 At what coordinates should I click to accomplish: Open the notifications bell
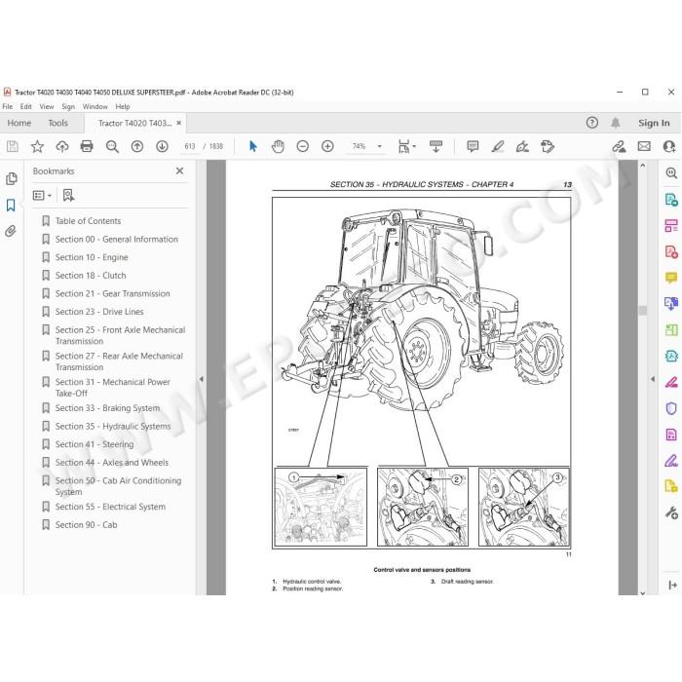click(616, 123)
